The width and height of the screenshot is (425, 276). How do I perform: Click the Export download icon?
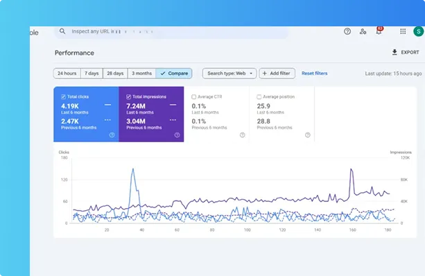(x=394, y=52)
